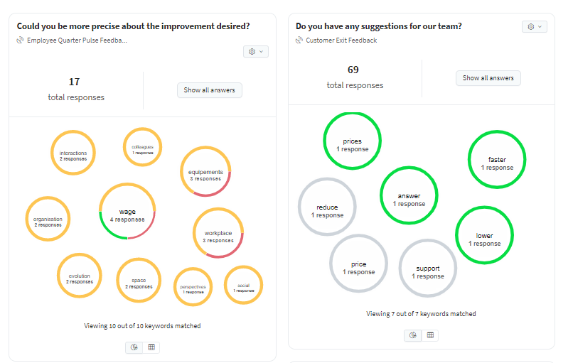The image size is (573, 363).
Task: Open settings gear dropdown for suggestions question
Action: [535, 27]
